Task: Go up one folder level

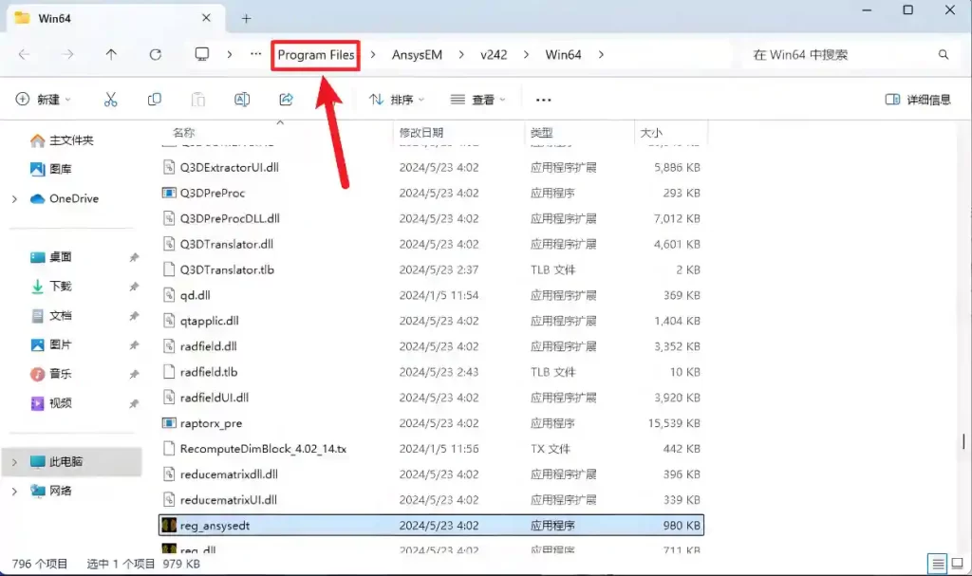Action: click(111, 55)
